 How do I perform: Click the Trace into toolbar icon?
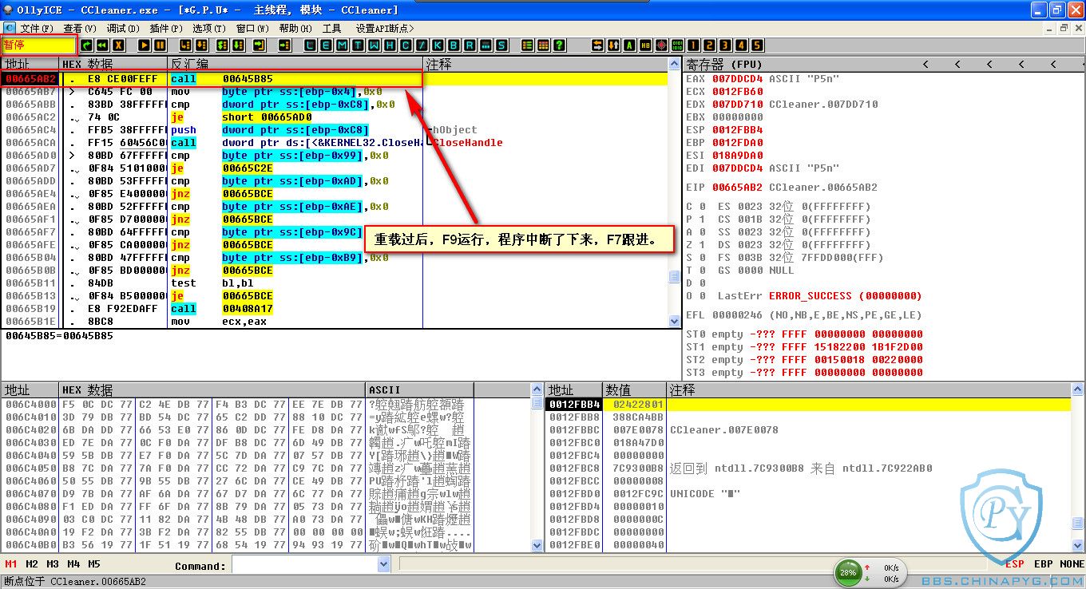pyautogui.click(x=222, y=45)
